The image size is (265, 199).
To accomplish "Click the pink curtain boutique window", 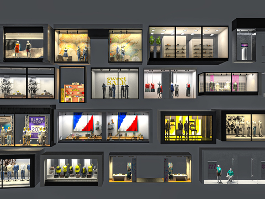I will (x=229, y=83).
